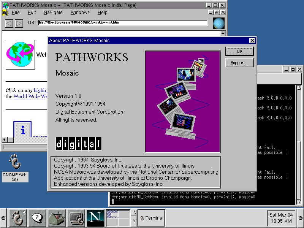Open the File menu
Screen dimensions: 304x228
(16, 13)
